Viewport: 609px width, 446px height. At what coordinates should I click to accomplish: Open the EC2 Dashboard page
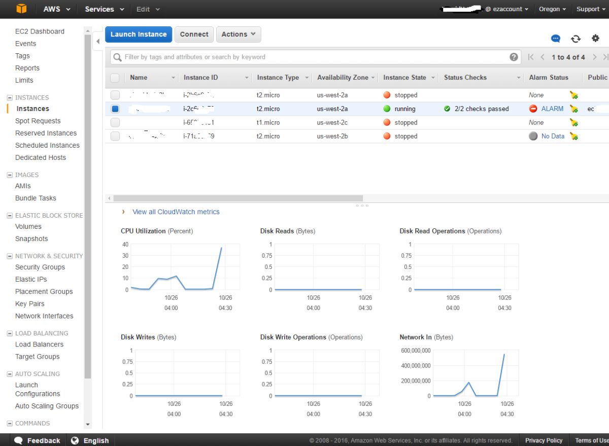click(x=40, y=31)
